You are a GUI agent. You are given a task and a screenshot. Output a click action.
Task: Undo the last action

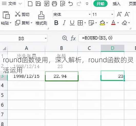(71, 4)
